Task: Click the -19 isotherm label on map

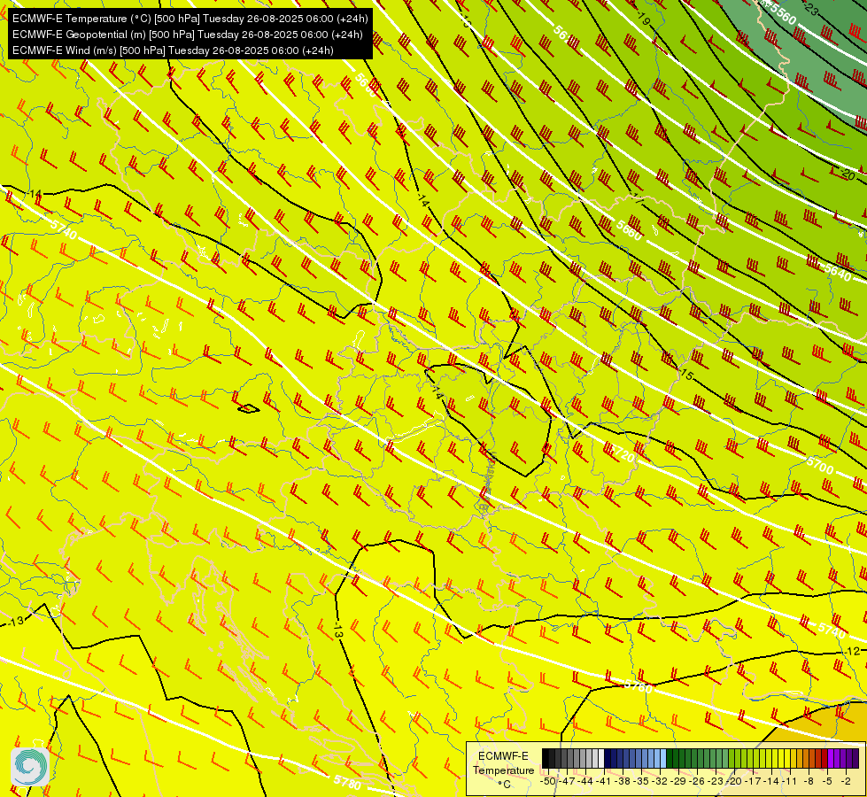Action: coord(643,19)
